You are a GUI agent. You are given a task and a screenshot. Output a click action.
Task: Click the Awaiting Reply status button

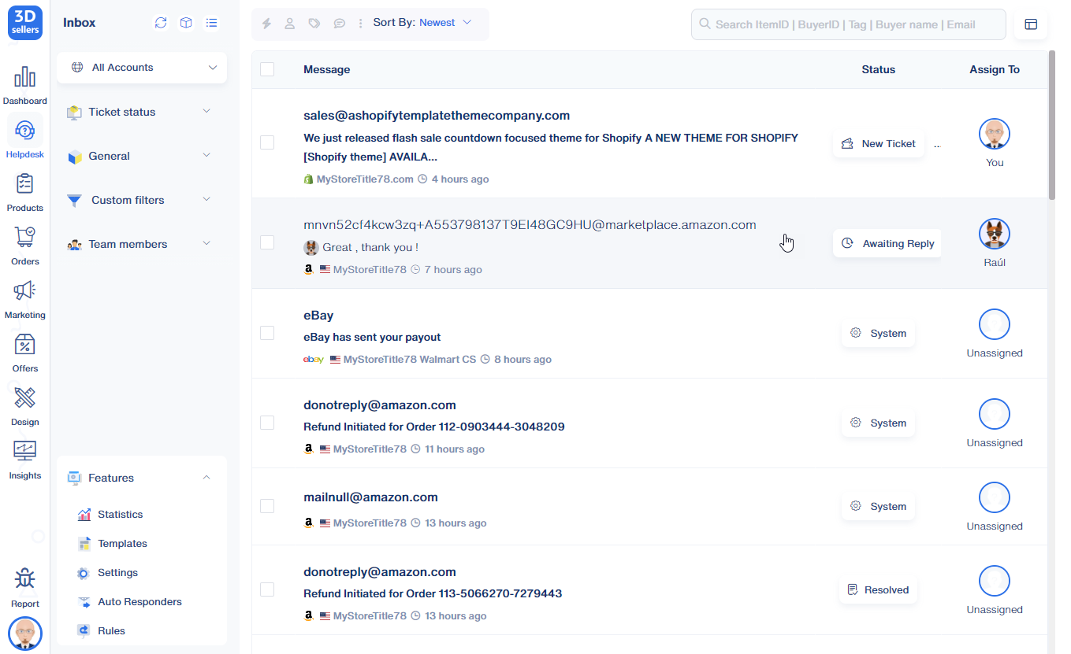point(887,244)
